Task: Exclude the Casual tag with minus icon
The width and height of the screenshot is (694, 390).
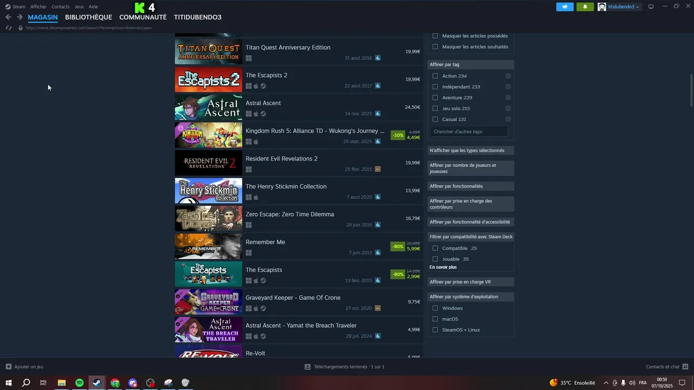Action: tap(508, 119)
